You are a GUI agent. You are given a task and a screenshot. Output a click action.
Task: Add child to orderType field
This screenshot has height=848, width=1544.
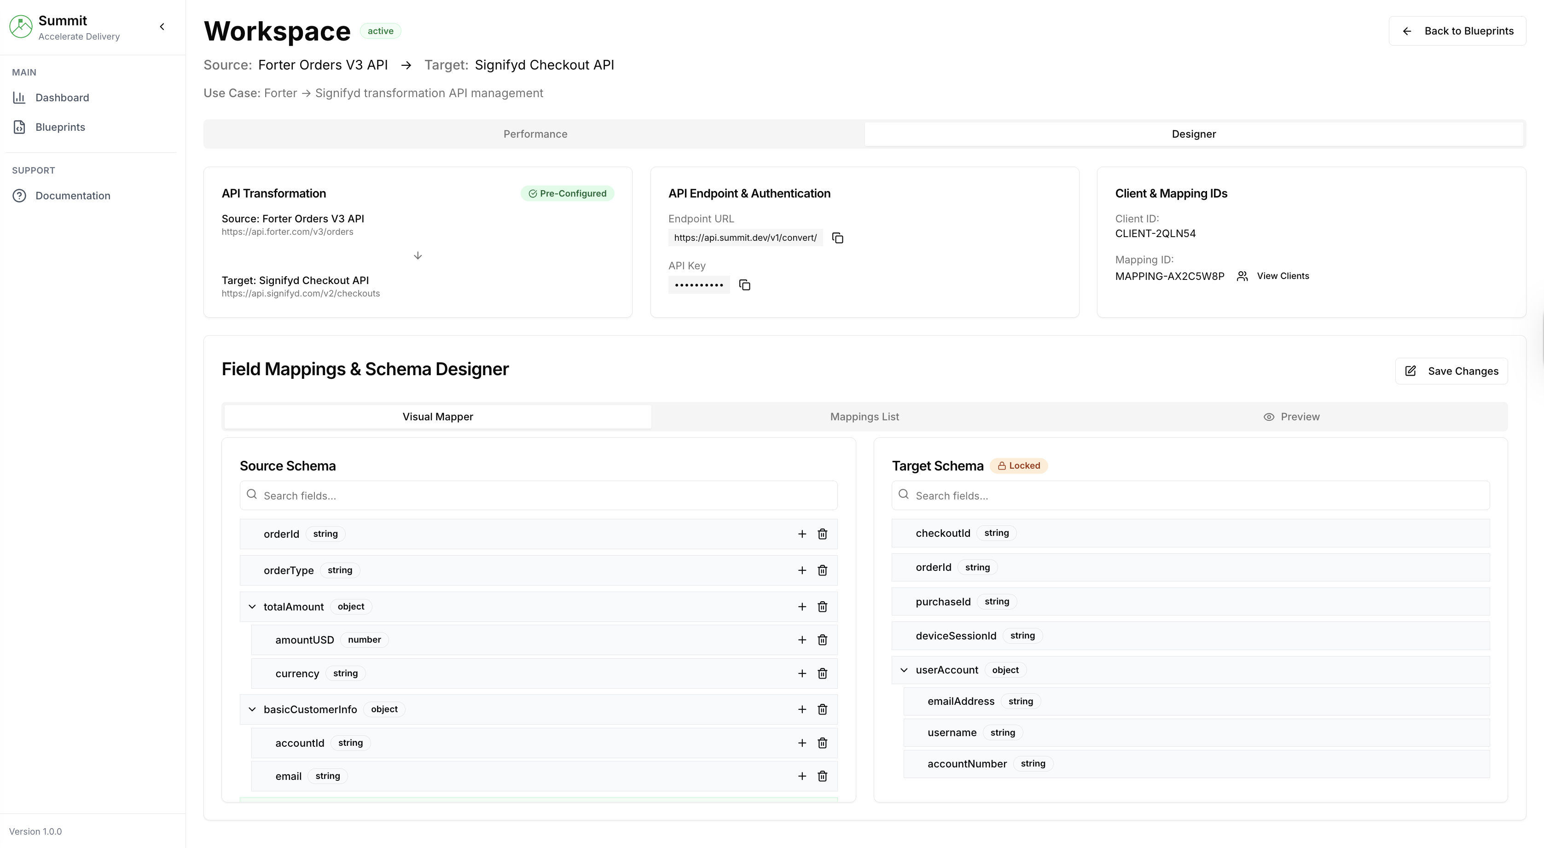tap(802, 570)
